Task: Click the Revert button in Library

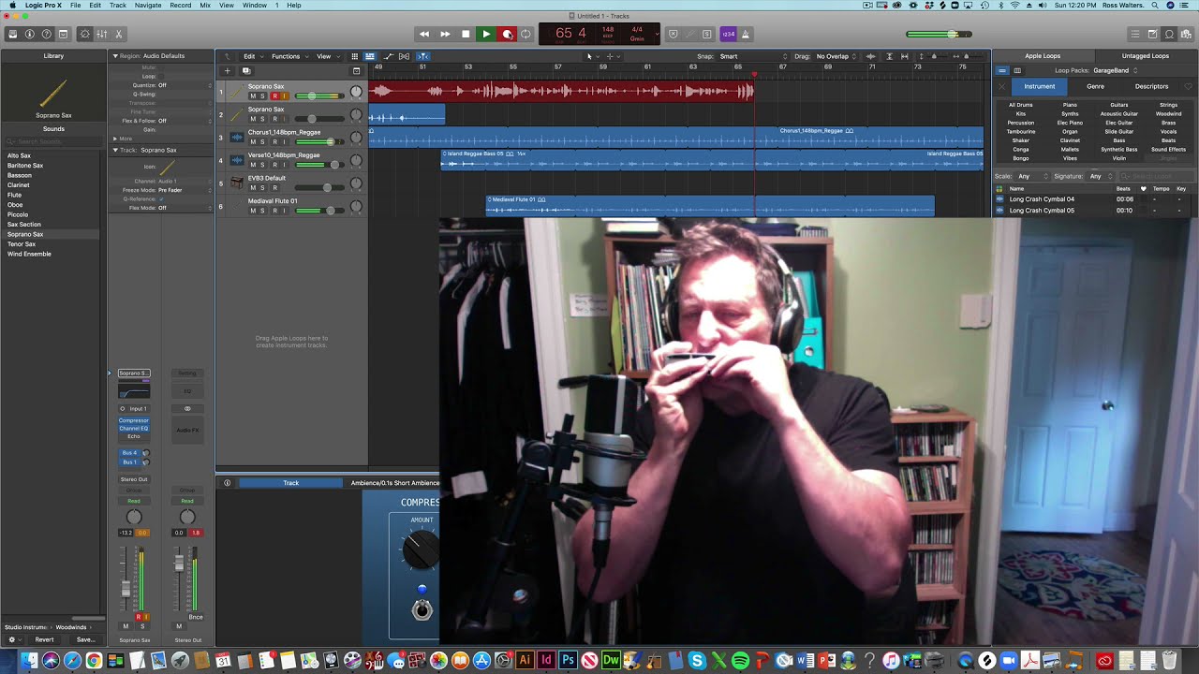Action: pos(44,639)
